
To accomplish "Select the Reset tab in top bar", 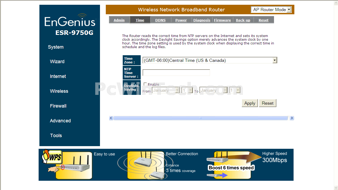I will pos(263,20).
